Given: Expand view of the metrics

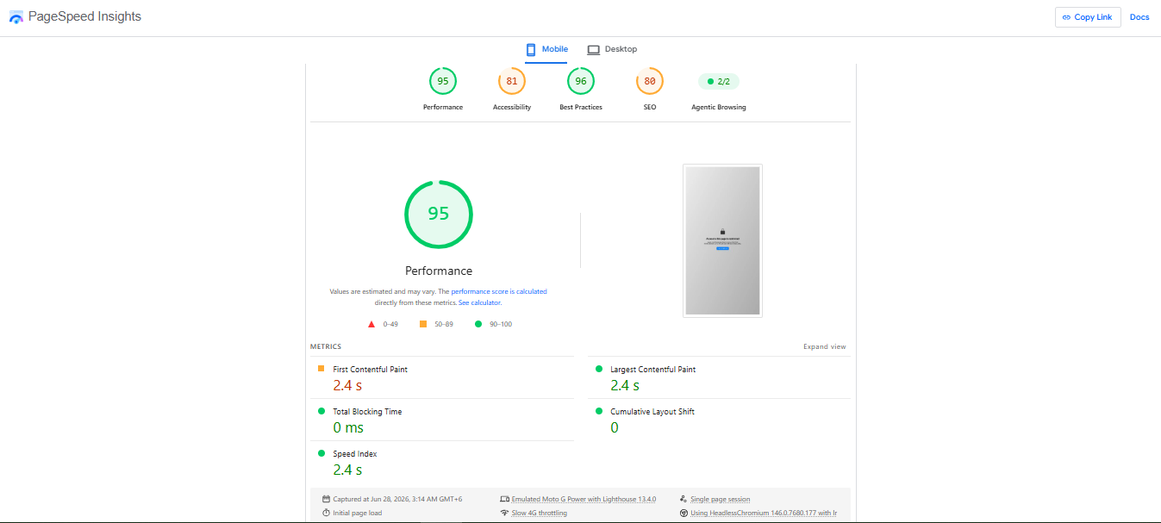Looking at the screenshot, I should (825, 346).
